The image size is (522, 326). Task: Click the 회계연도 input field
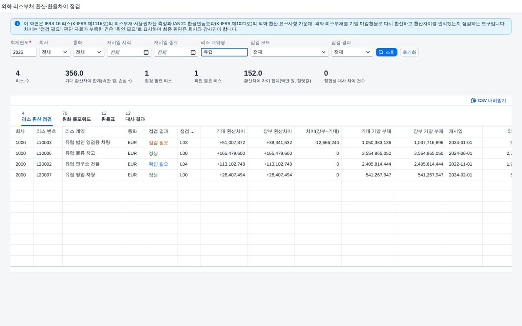(x=23, y=52)
